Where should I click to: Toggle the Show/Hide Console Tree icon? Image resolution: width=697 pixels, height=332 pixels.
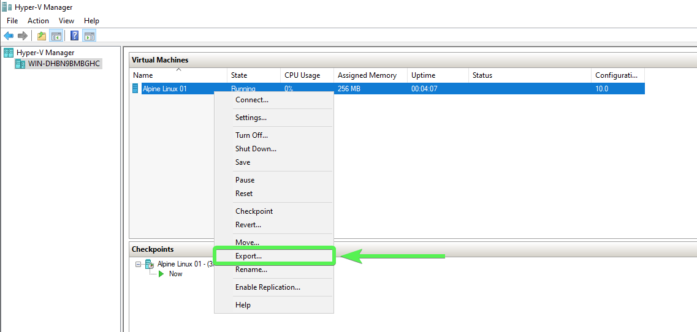[x=56, y=36]
